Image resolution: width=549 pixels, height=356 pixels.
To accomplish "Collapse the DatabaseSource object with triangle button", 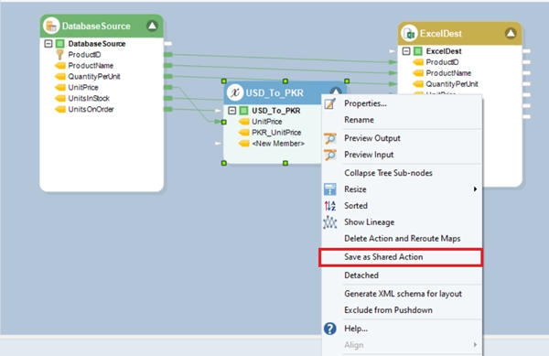I will [x=152, y=26].
